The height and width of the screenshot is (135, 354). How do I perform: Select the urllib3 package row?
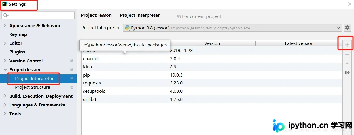(x=212, y=99)
